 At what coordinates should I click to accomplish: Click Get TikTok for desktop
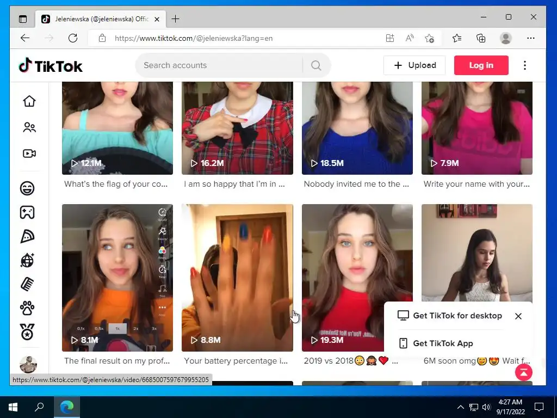(x=450, y=316)
